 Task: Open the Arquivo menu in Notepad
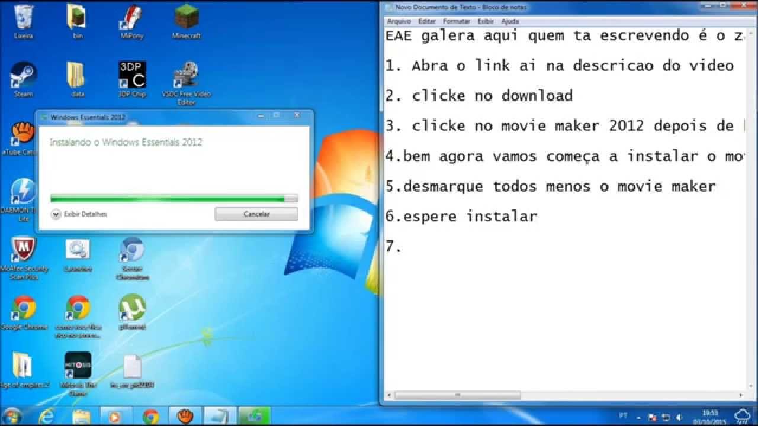point(399,21)
